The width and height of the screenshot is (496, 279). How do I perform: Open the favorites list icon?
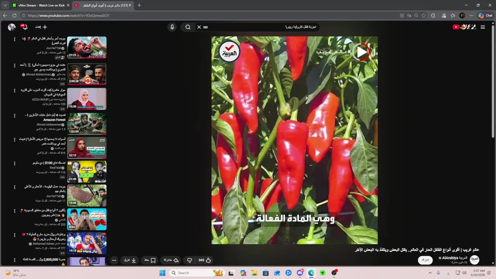pyautogui.click(x=453, y=15)
